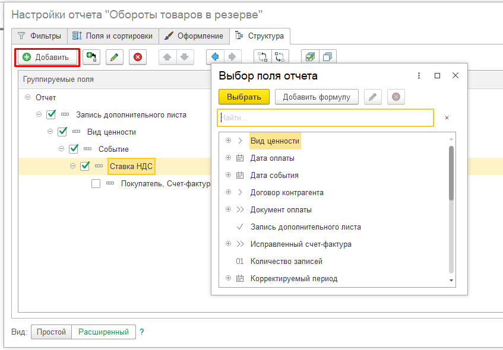
Task: Click the move down arrow icon
Action: click(x=185, y=58)
